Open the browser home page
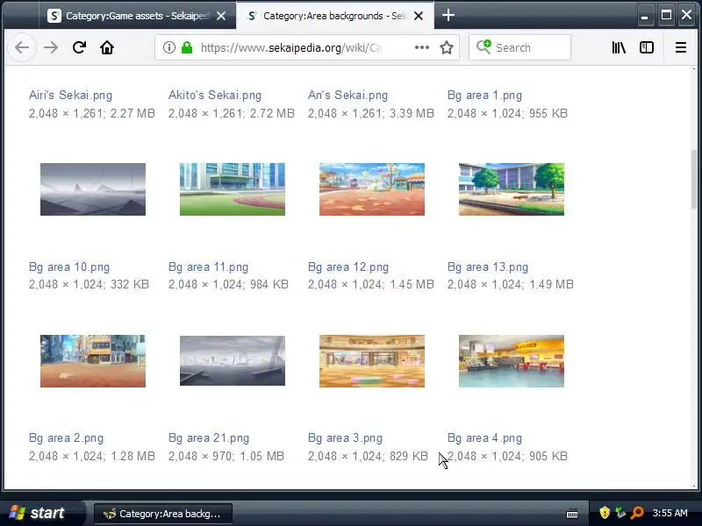 (107, 47)
